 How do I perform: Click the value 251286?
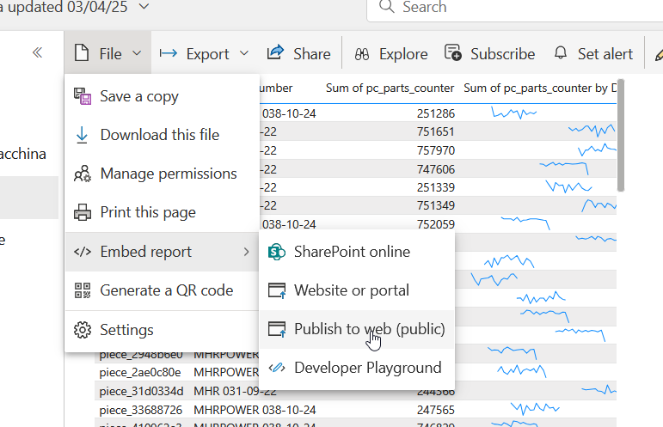click(x=435, y=113)
